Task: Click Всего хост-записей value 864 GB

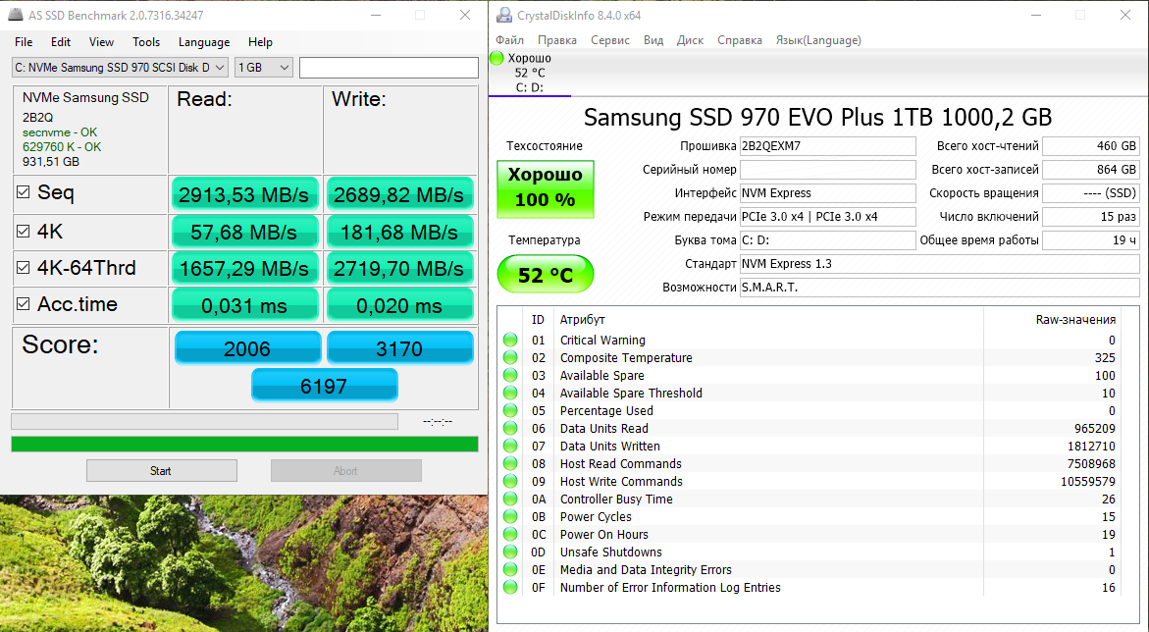Action: coord(1091,170)
